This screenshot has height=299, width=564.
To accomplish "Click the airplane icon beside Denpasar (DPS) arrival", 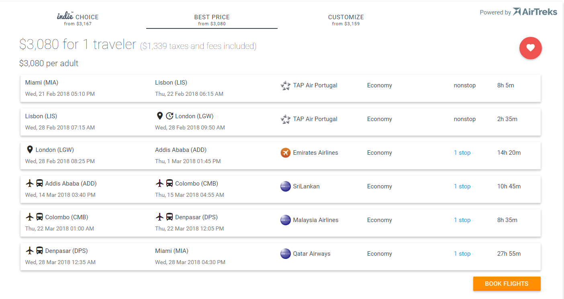I will pos(159,217).
